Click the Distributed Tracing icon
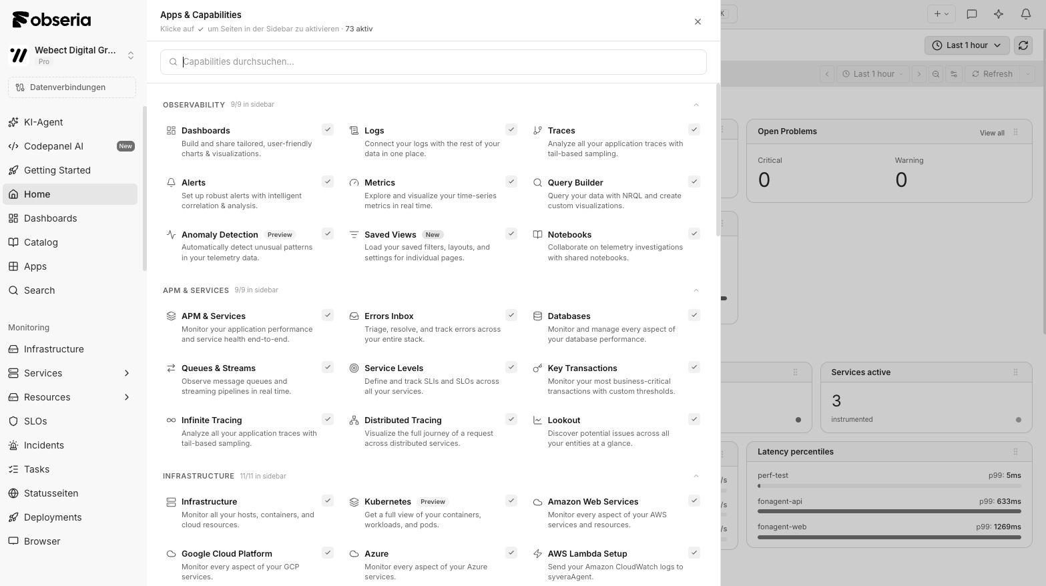 click(354, 420)
